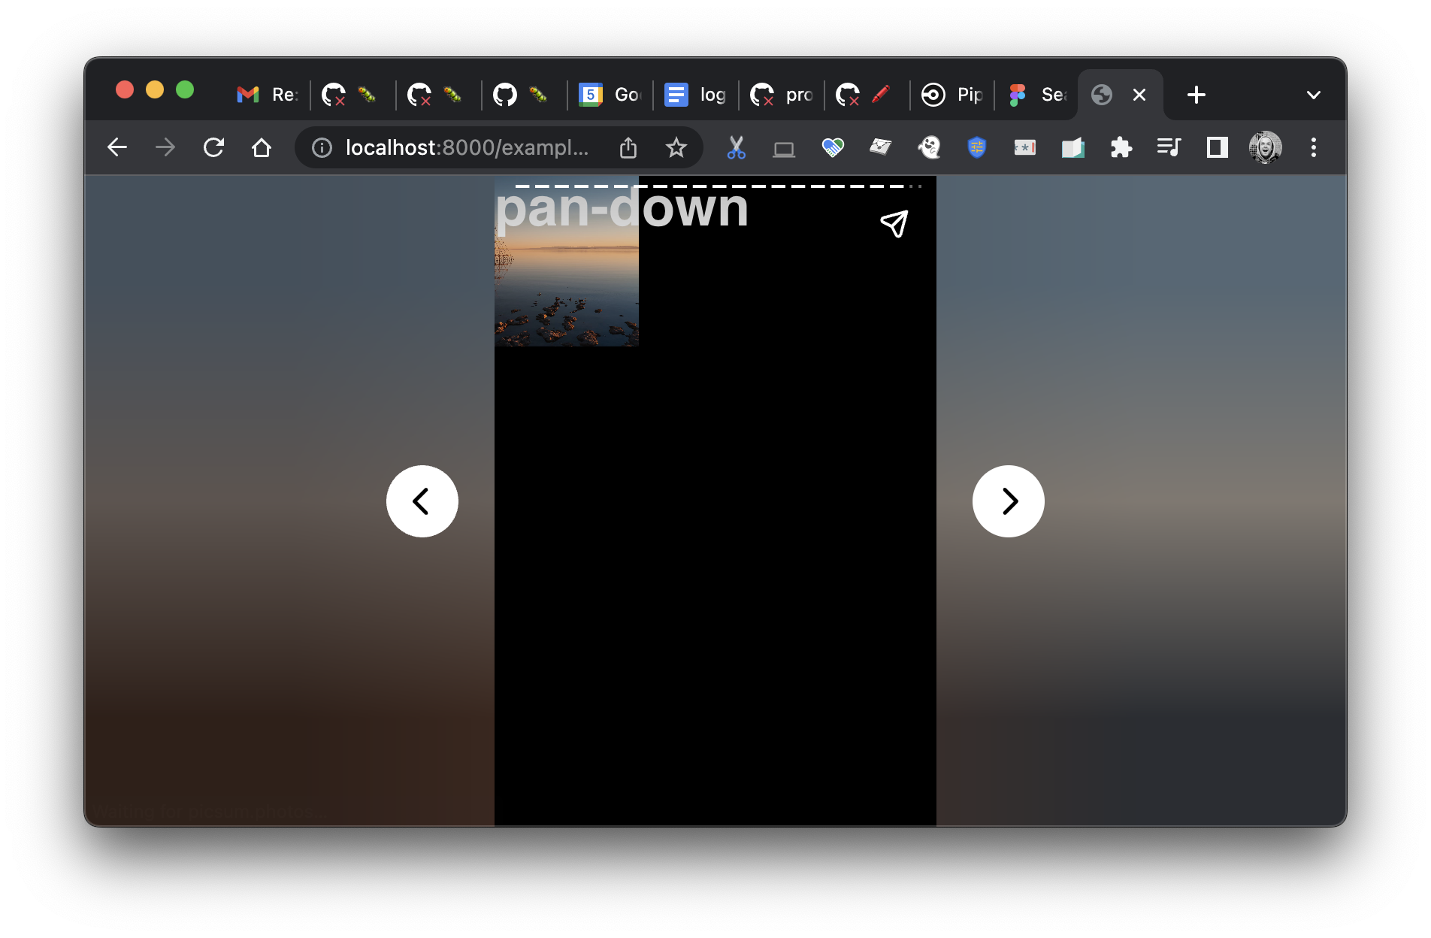Open the ghost extension icon
This screenshot has width=1431, height=938.
(x=929, y=147)
